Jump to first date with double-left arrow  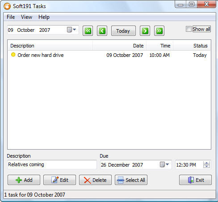(88, 31)
